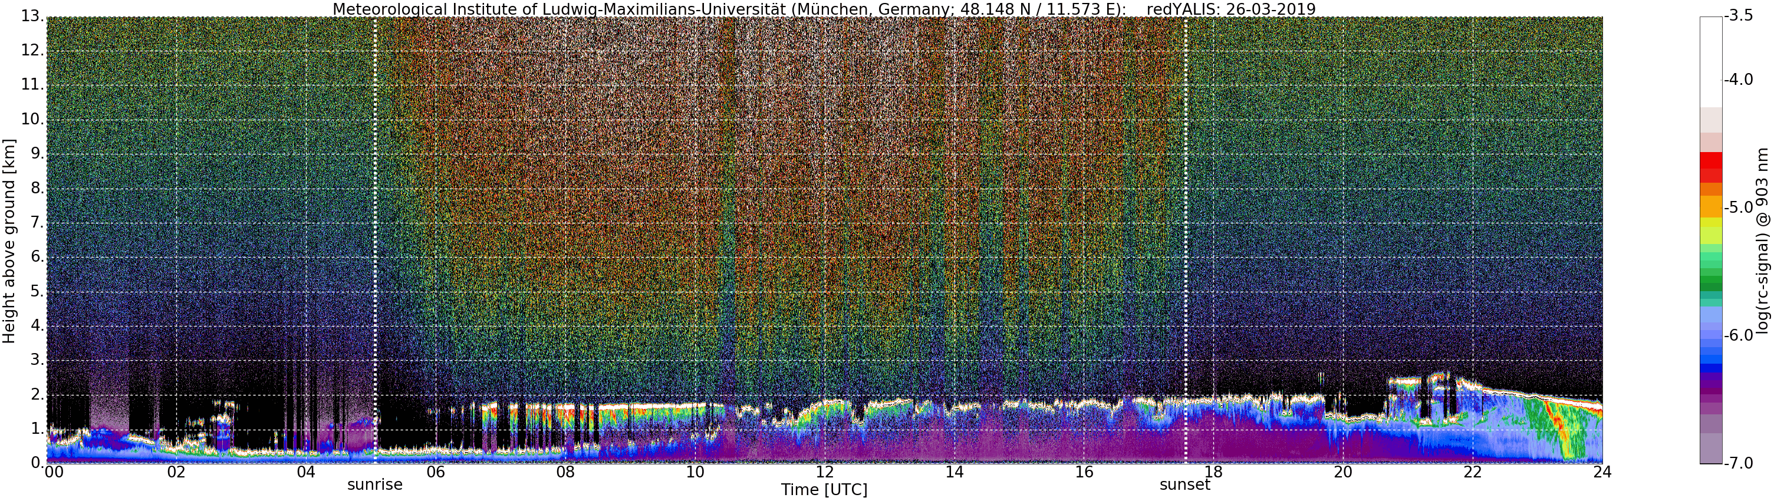
Task: Click height tick label '7.'
Action: click(x=37, y=222)
